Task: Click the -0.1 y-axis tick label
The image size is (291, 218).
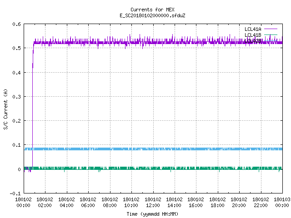Action: [x=15, y=193]
